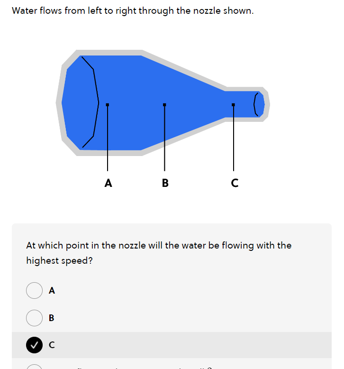This screenshot has width=344, height=369.
Task: Click the checked radio button for answer C
Action: coord(34,345)
